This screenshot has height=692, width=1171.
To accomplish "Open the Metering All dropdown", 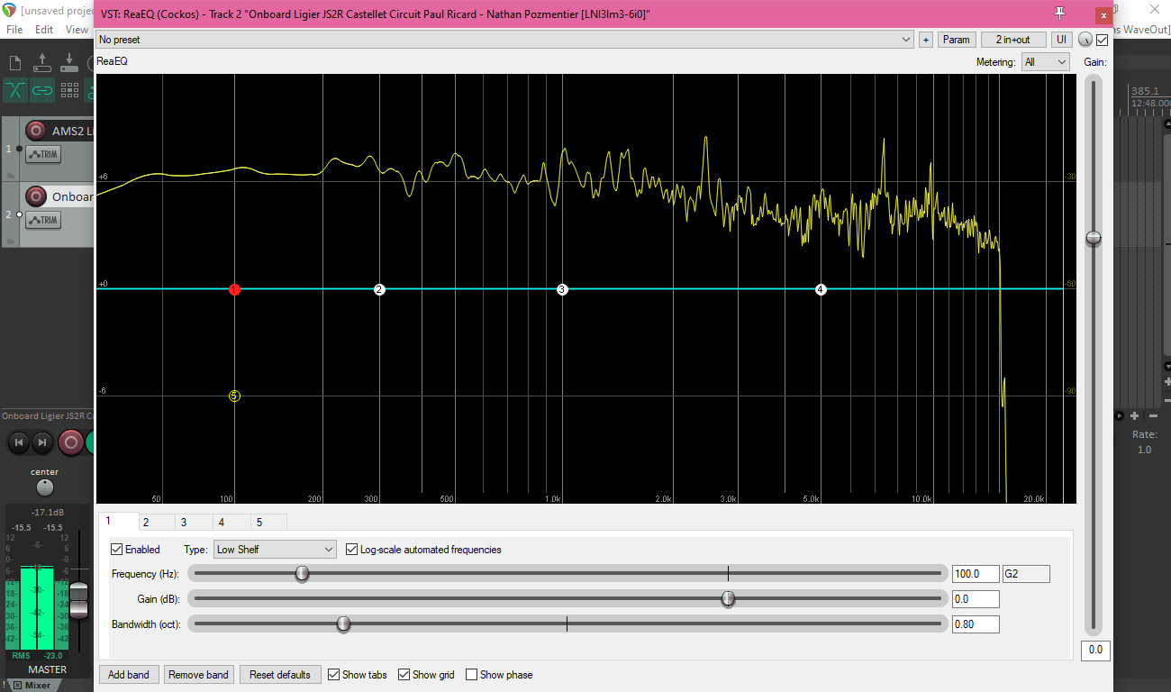I will click(1045, 62).
